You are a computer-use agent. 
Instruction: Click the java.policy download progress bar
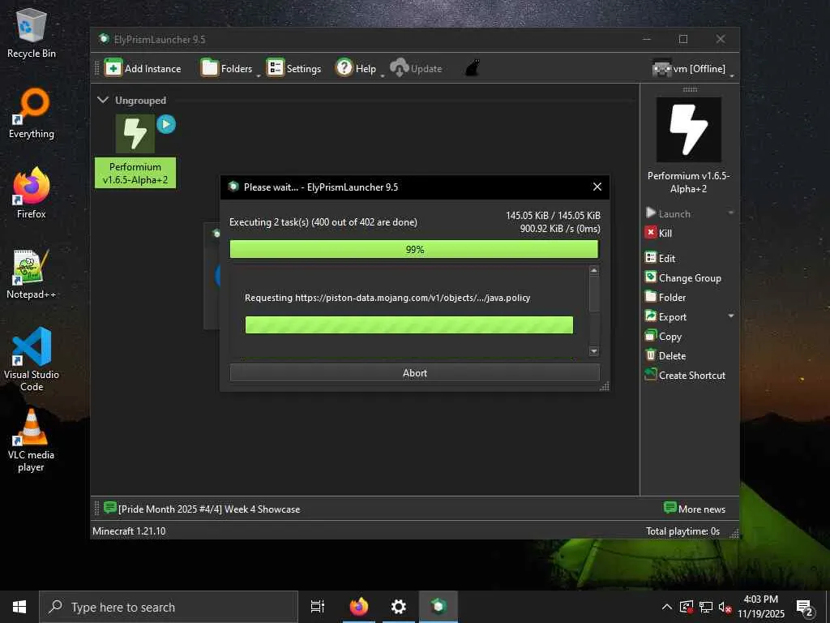coord(409,324)
